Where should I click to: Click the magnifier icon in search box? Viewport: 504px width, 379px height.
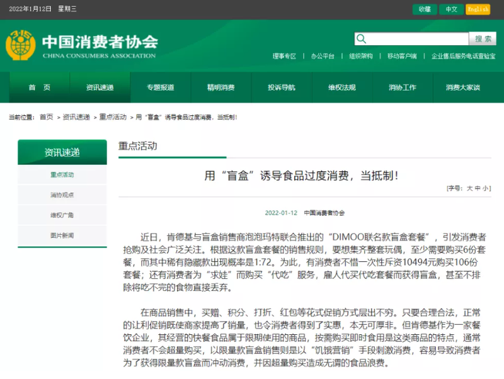coord(361,39)
